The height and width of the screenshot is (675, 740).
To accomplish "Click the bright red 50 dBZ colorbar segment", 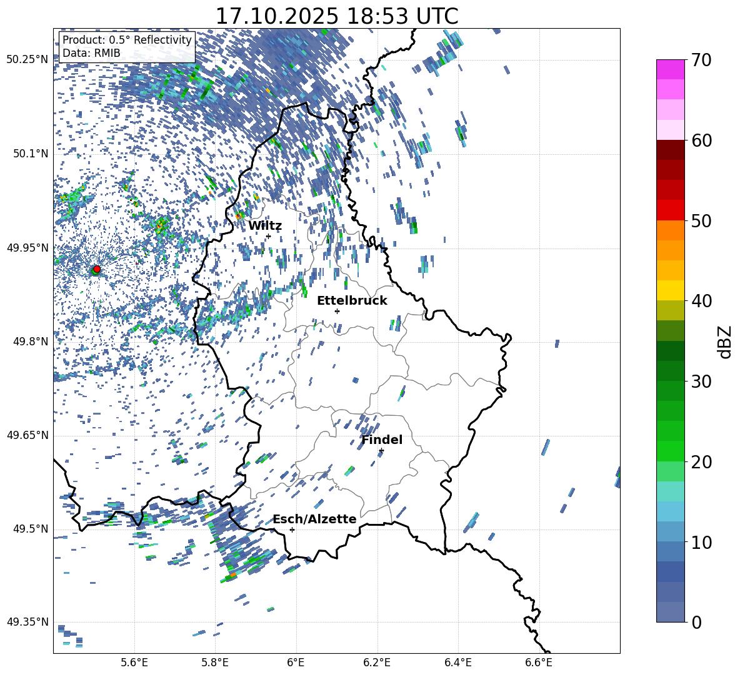I will click(670, 210).
